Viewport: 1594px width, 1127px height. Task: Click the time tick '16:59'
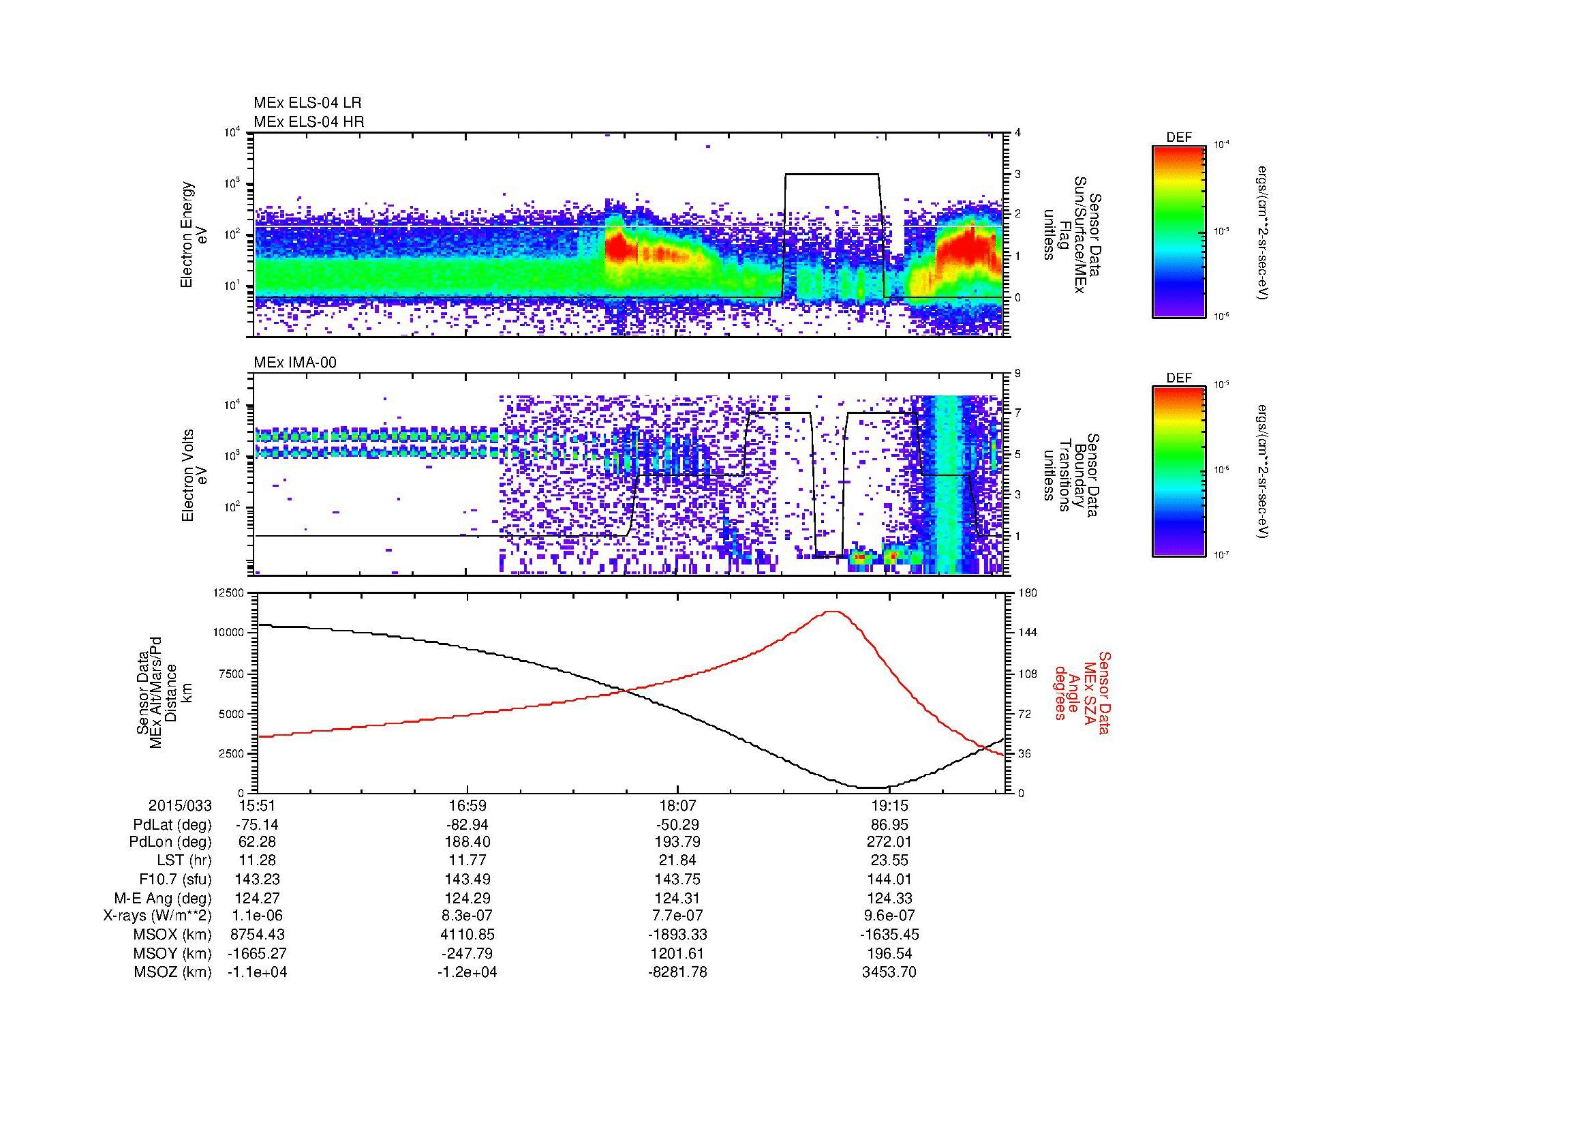pos(468,806)
